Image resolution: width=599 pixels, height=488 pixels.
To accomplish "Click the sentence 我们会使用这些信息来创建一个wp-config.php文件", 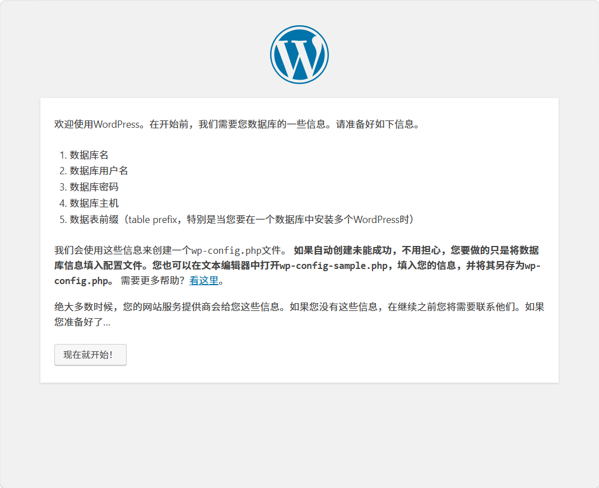I will click(170, 250).
